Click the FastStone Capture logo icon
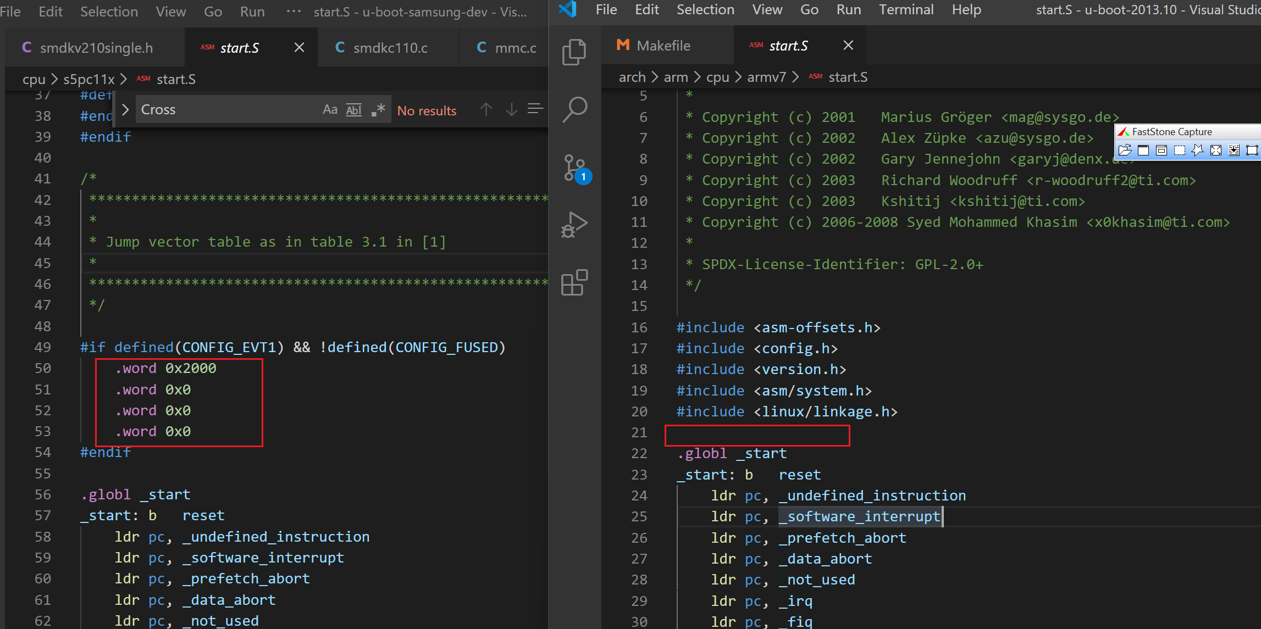This screenshot has height=629, width=1261. pyautogui.click(x=1124, y=132)
